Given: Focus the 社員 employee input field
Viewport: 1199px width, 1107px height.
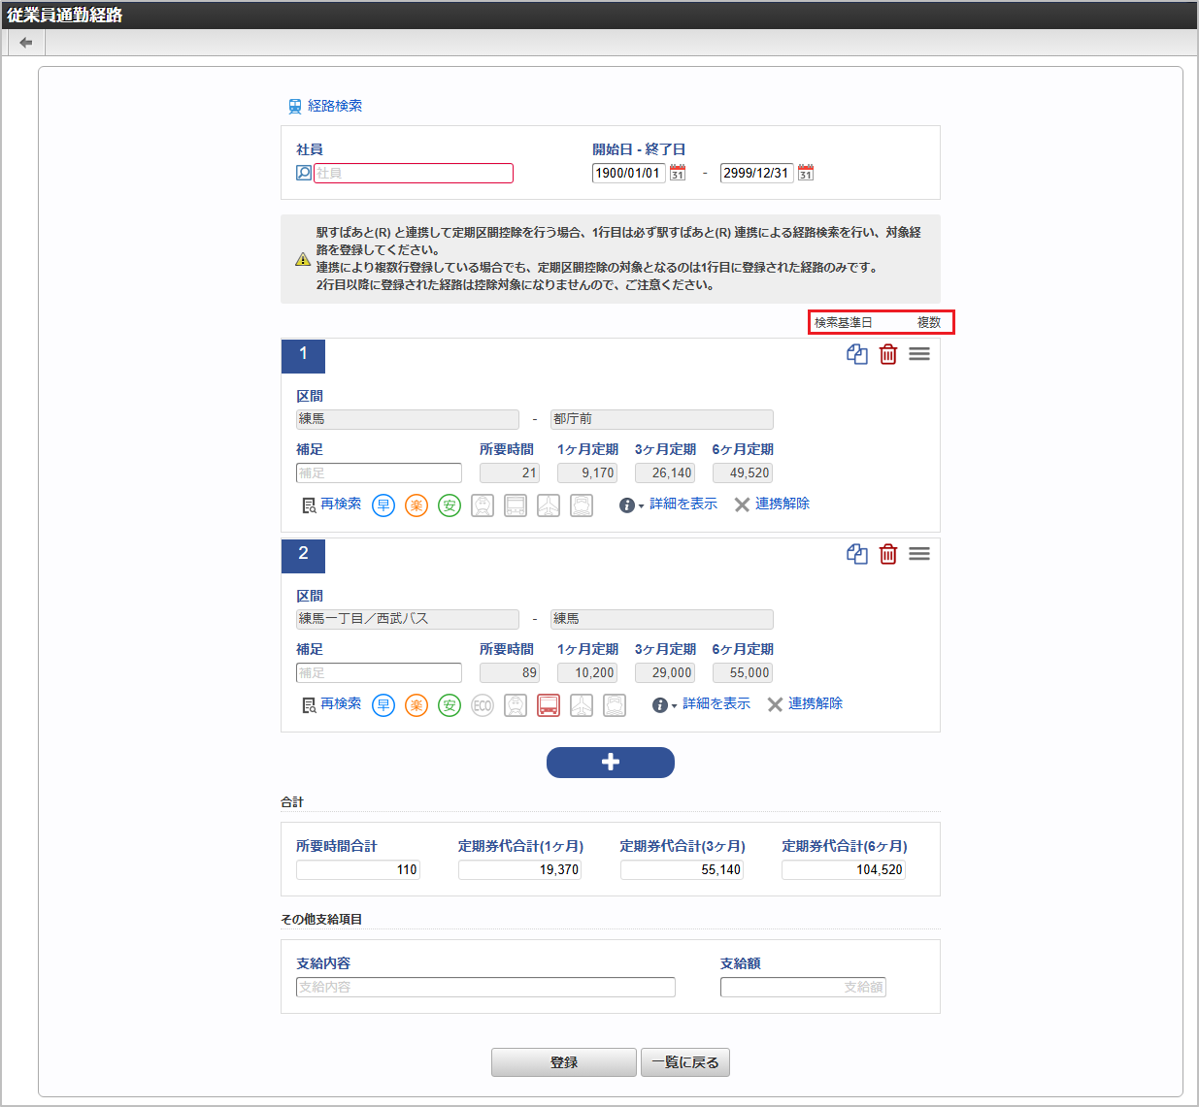Looking at the screenshot, I should 414,173.
